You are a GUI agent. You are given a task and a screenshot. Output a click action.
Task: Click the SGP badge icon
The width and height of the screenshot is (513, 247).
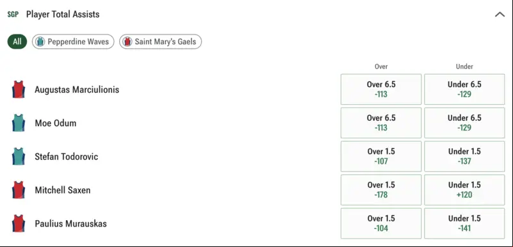(x=13, y=14)
